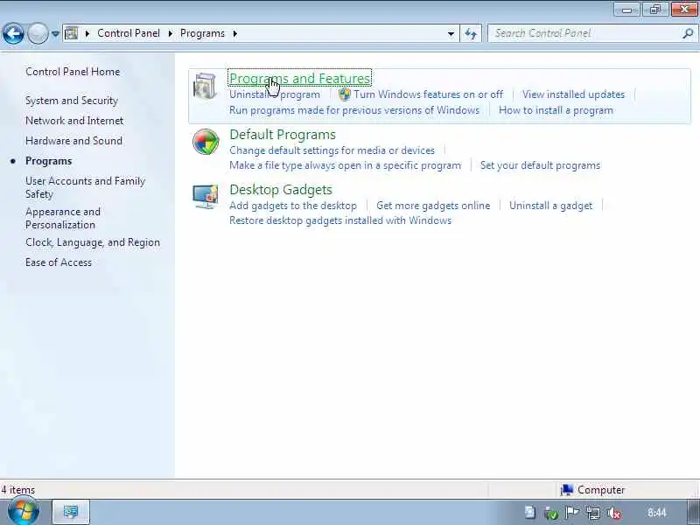Focus the Search Control Panel field
Viewport: 700px width, 525px height.
pyautogui.click(x=592, y=33)
